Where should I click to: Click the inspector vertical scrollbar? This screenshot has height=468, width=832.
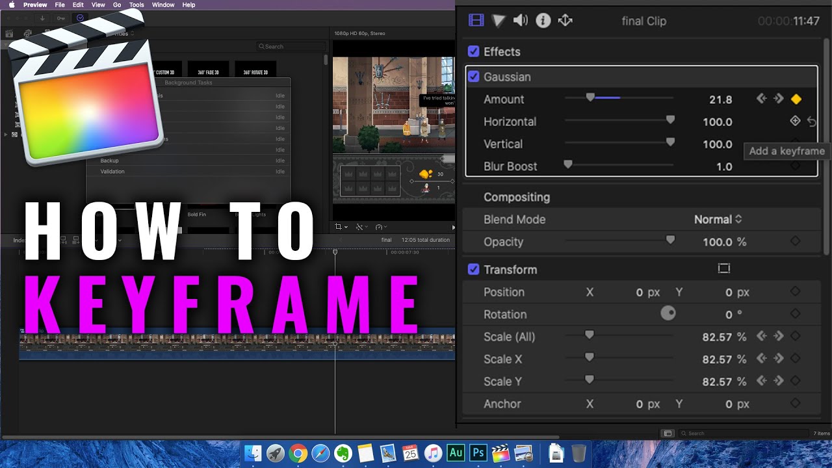pos(827,146)
